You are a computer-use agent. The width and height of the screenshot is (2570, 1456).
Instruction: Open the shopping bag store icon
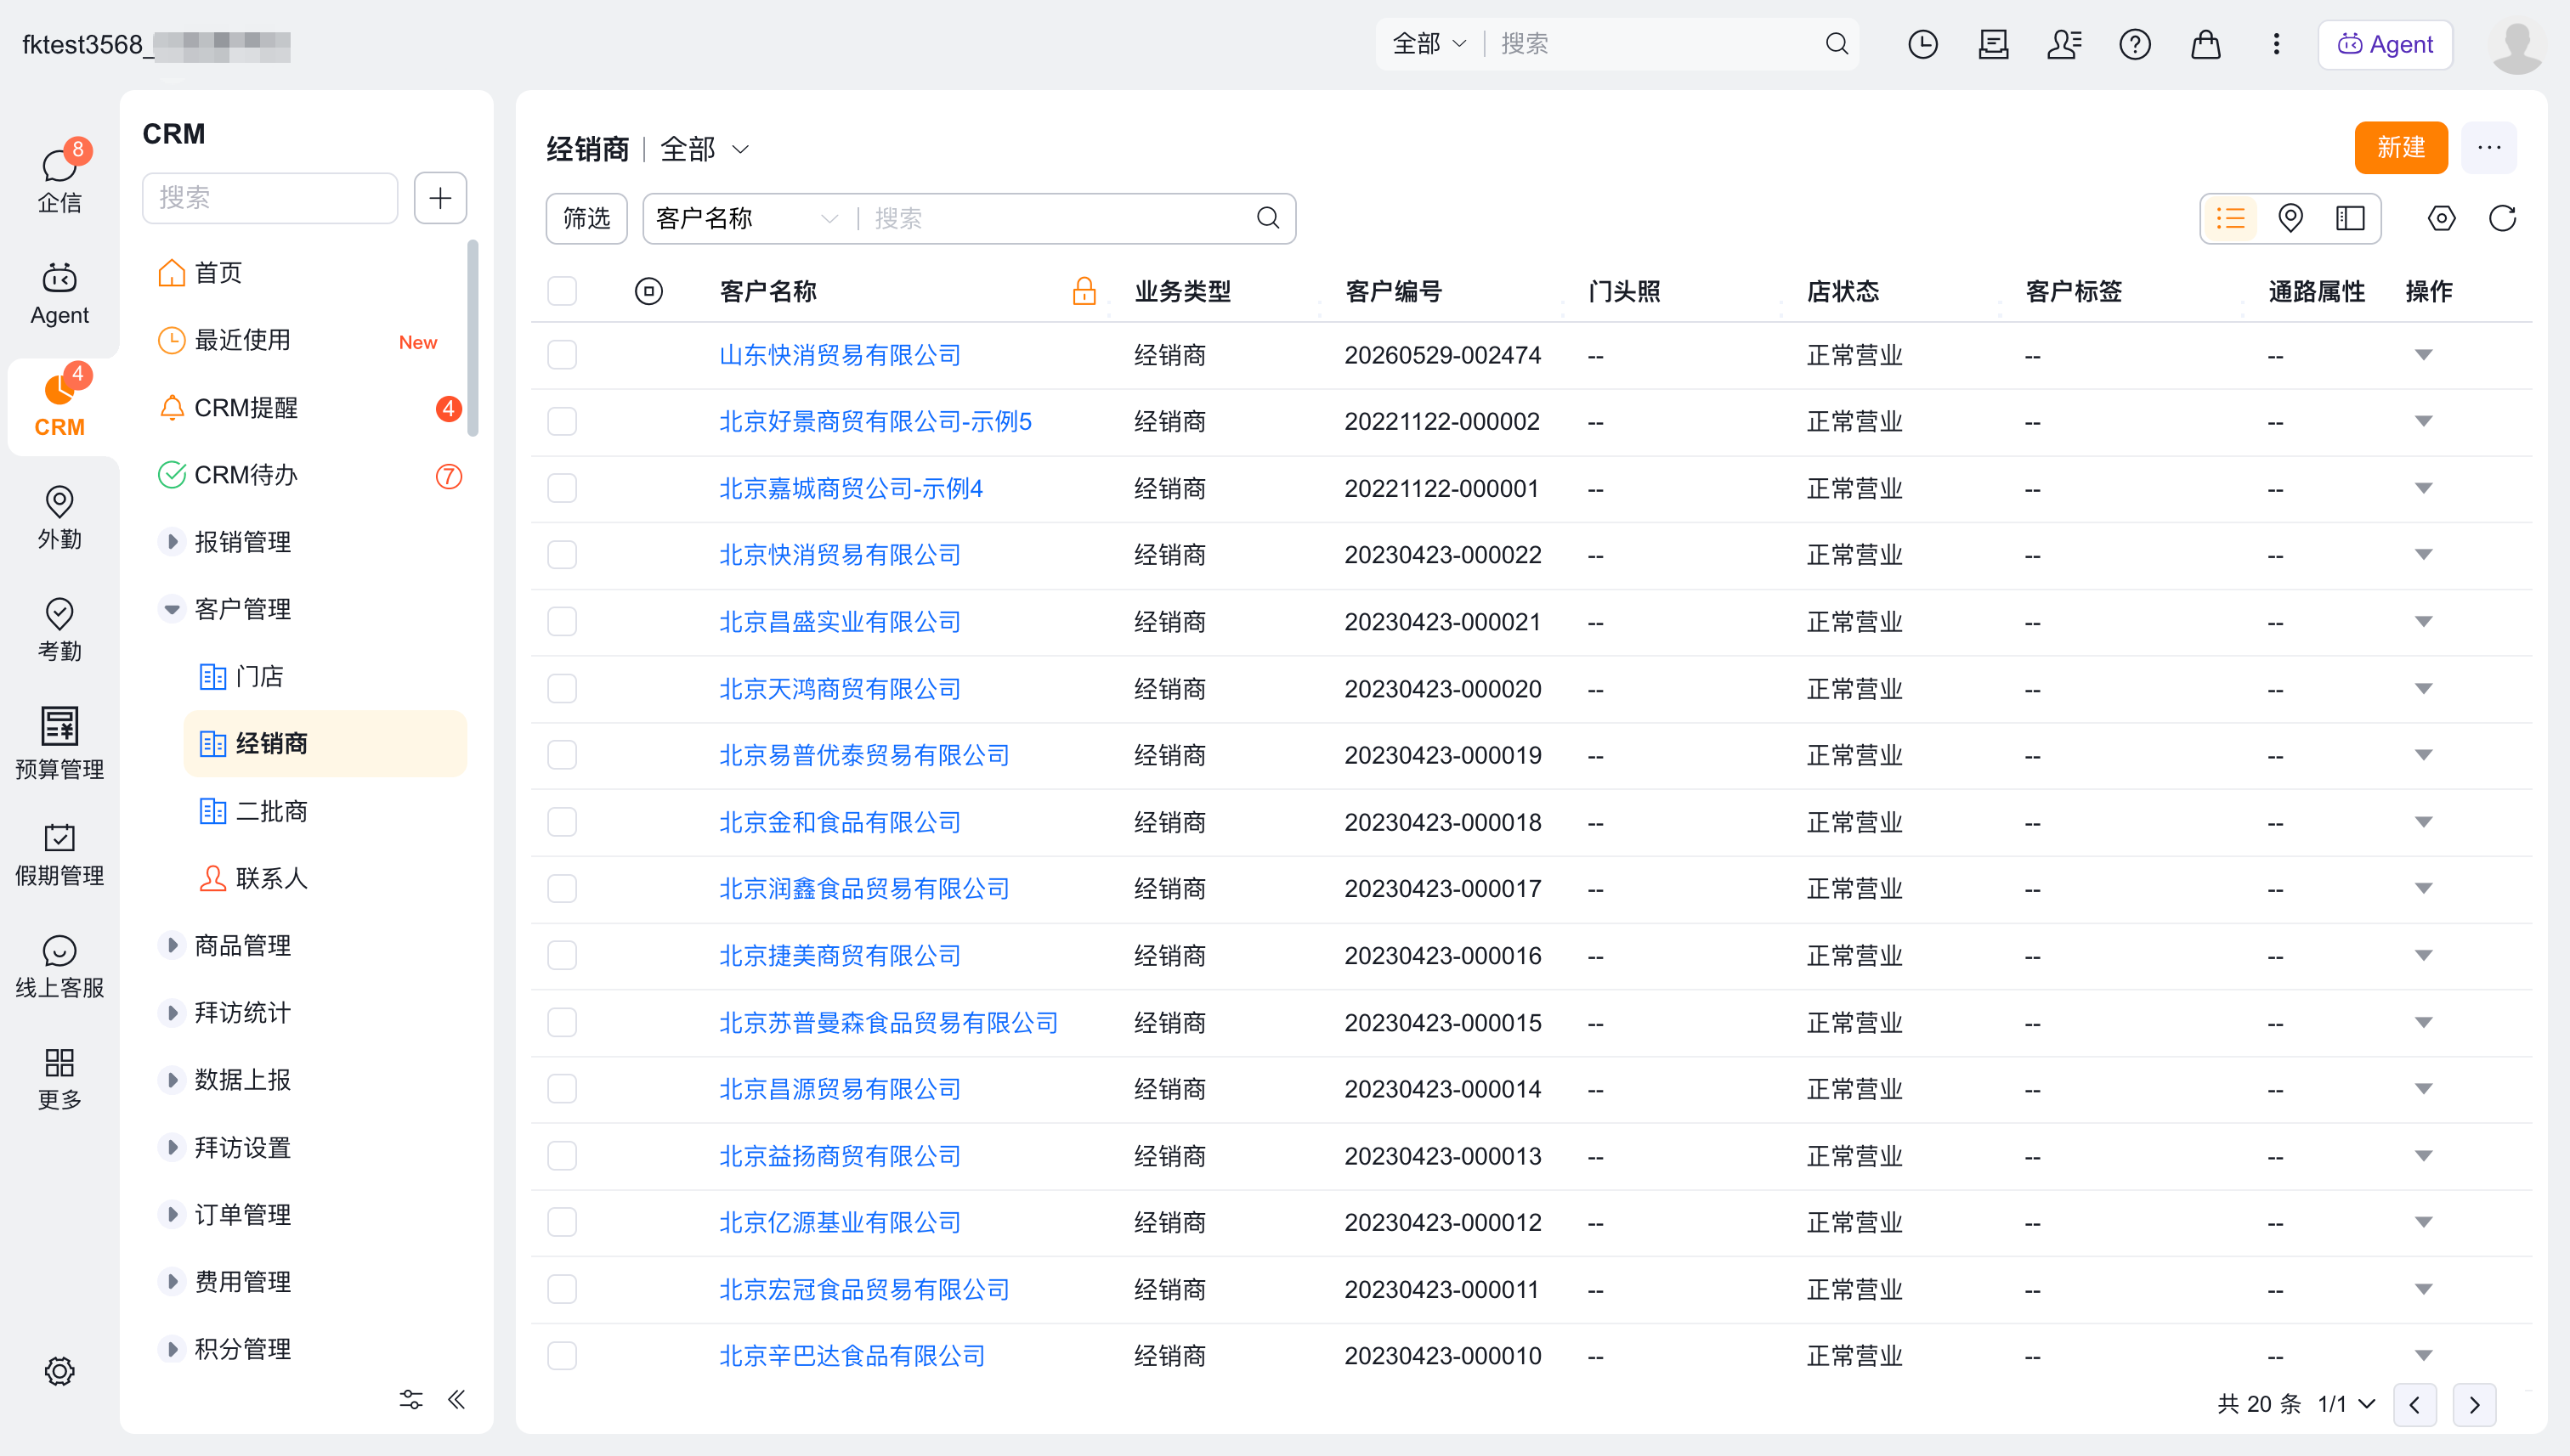[x=2206, y=44]
